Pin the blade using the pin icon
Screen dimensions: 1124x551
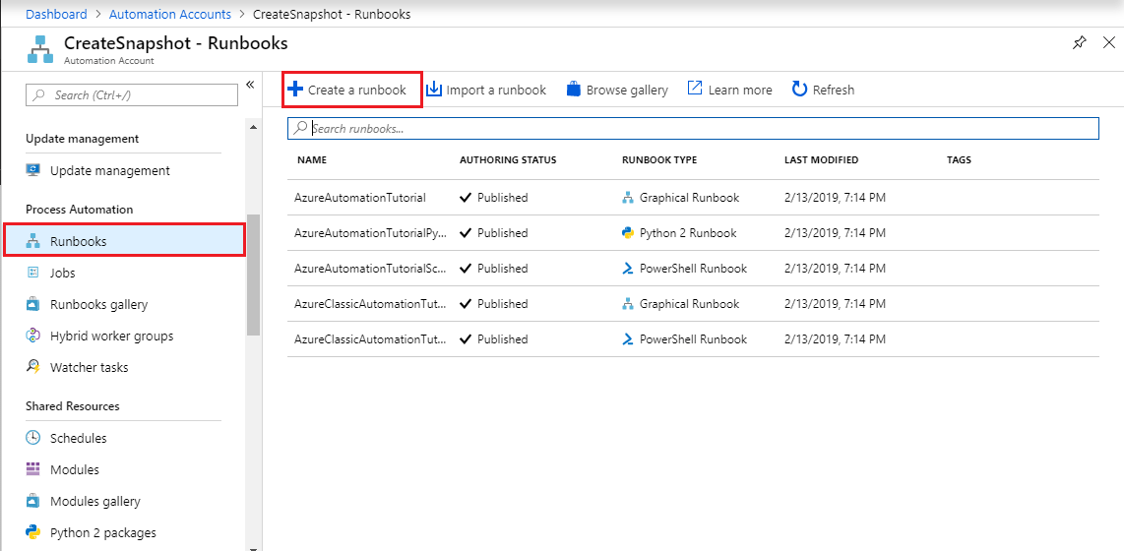(1079, 43)
